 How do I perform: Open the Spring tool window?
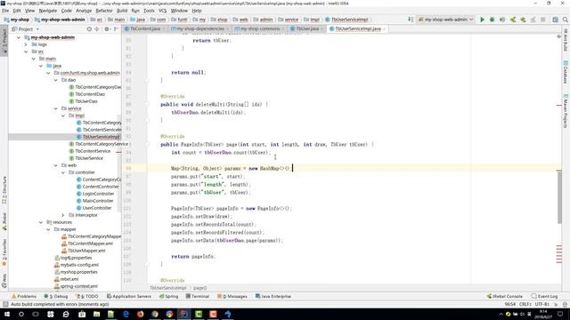click(168, 296)
